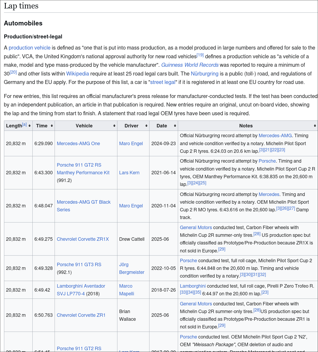Open Lars Kern link for 6:43.300 lap

click(x=129, y=173)
